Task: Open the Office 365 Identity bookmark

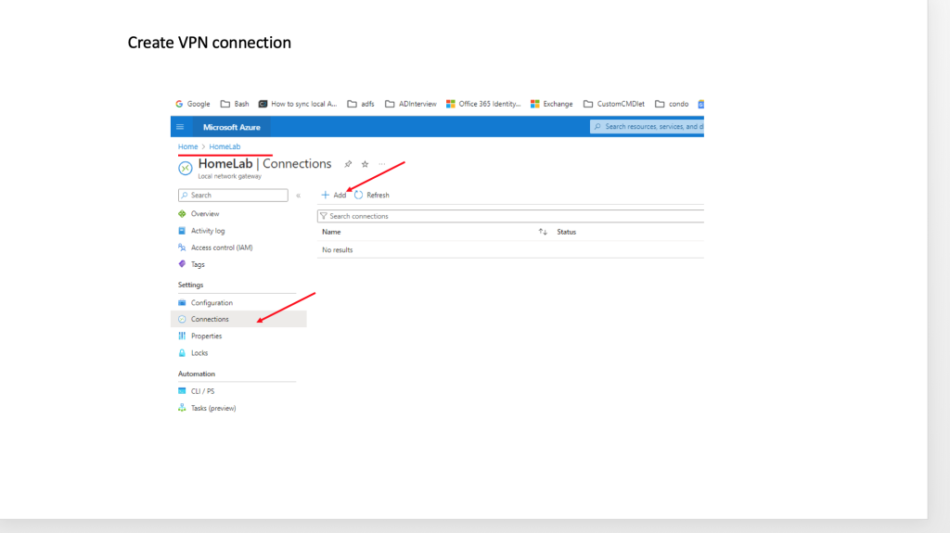Action: pyautogui.click(x=483, y=105)
